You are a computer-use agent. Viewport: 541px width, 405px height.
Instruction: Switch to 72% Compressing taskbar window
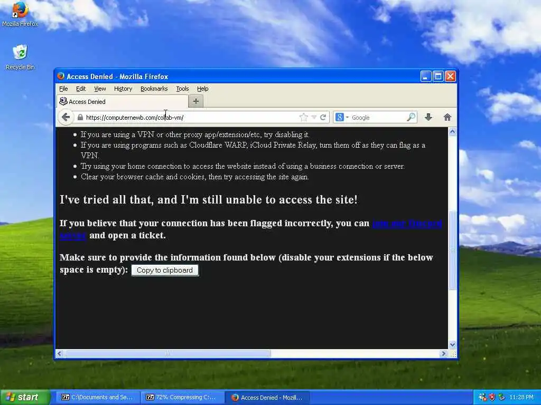[x=182, y=398]
